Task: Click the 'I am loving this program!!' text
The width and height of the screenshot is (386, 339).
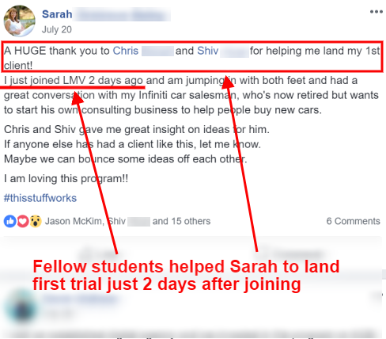Action: coord(66,179)
